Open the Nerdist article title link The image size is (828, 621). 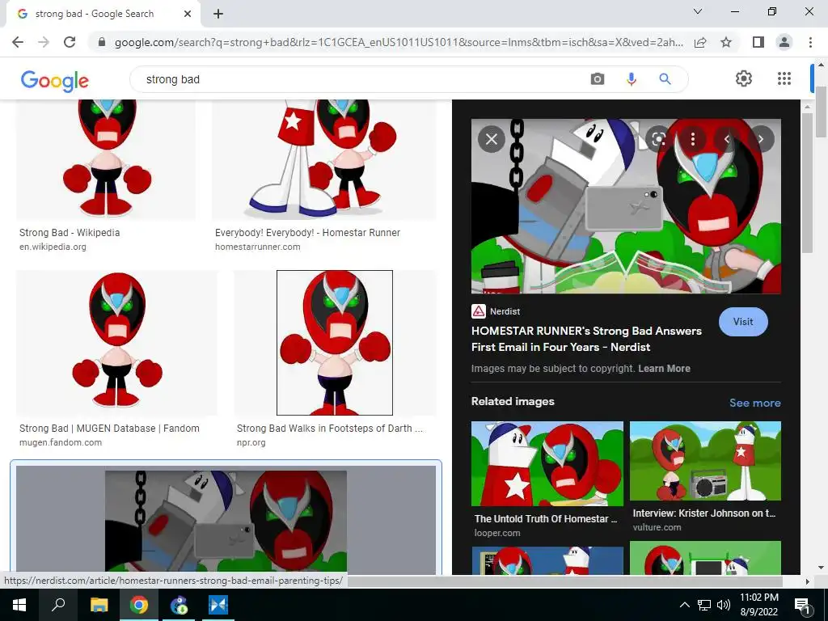pos(586,339)
